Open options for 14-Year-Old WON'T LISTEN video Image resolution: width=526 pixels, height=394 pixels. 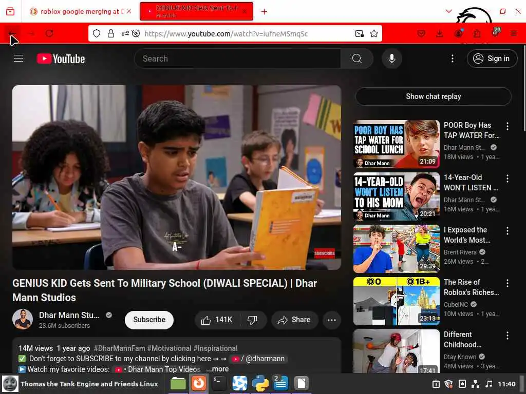click(507, 179)
